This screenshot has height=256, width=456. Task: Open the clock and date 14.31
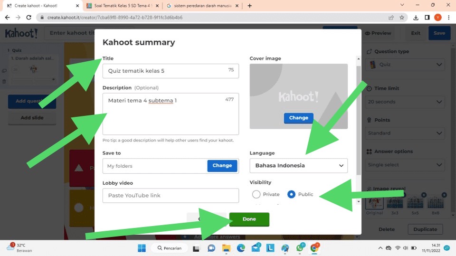click(431, 248)
